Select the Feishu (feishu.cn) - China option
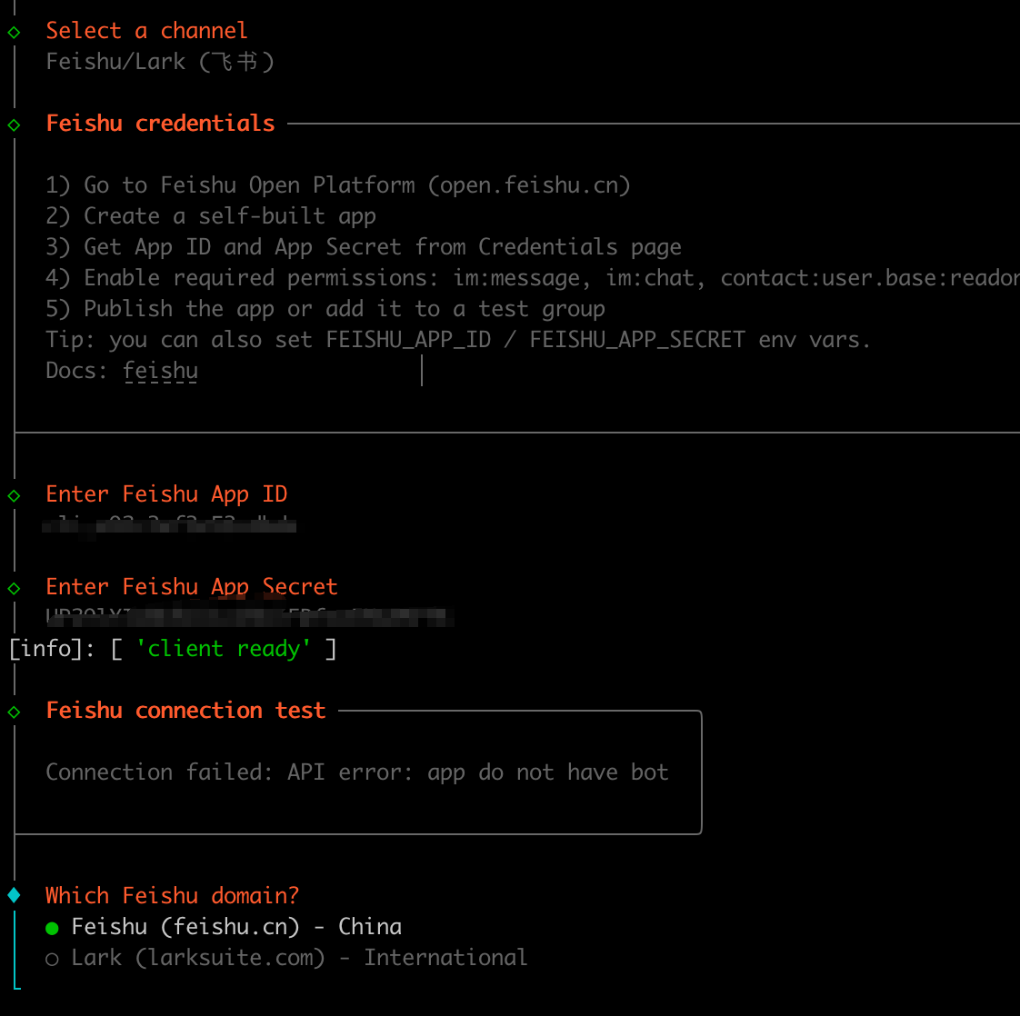Viewport: 1020px width, 1016px height. click(236, 927)
